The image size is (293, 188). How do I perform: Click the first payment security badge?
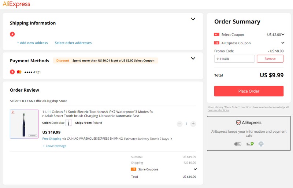tap(238, 144)
